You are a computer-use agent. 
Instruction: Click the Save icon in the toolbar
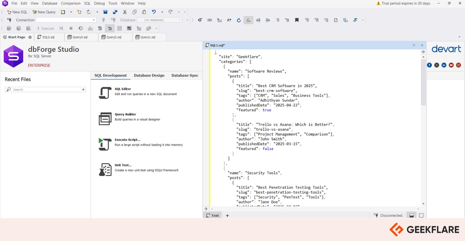[x=105, y=12]
